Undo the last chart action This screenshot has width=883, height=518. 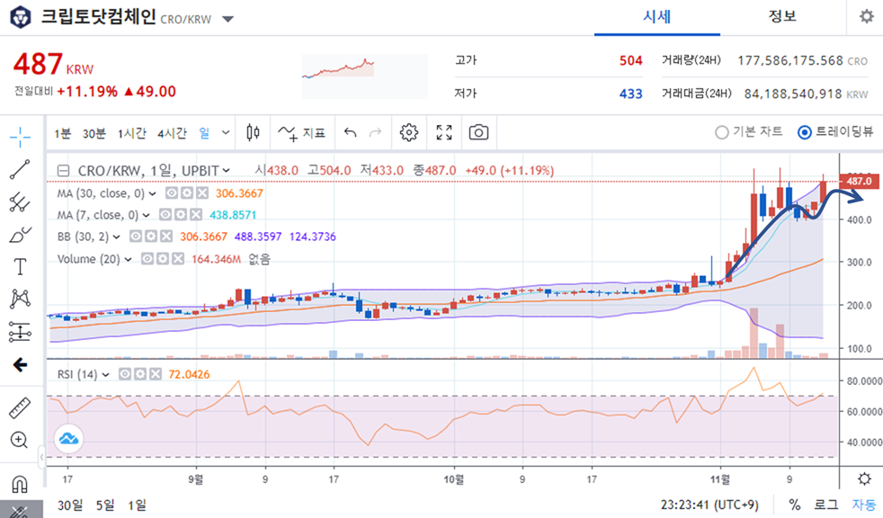click(351, 133)
